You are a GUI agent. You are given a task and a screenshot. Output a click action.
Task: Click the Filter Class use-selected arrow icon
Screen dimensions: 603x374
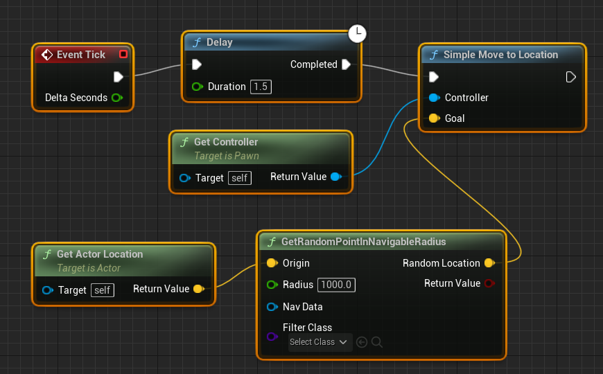(362, 341)
